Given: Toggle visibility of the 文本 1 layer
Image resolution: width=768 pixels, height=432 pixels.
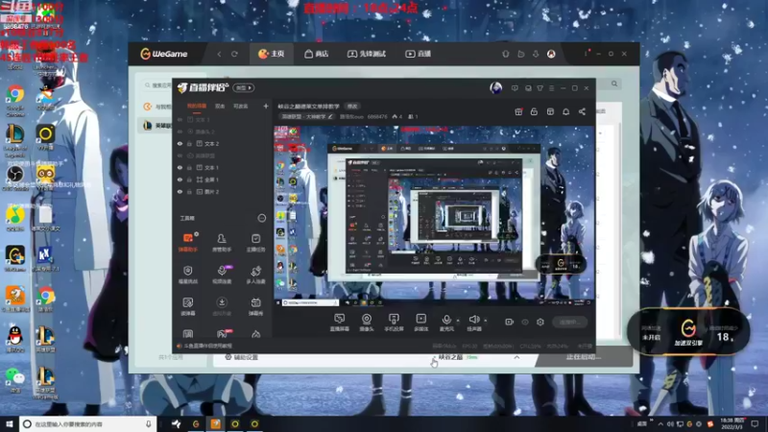Looking at the screenshot, I should (x=180, y=167).
